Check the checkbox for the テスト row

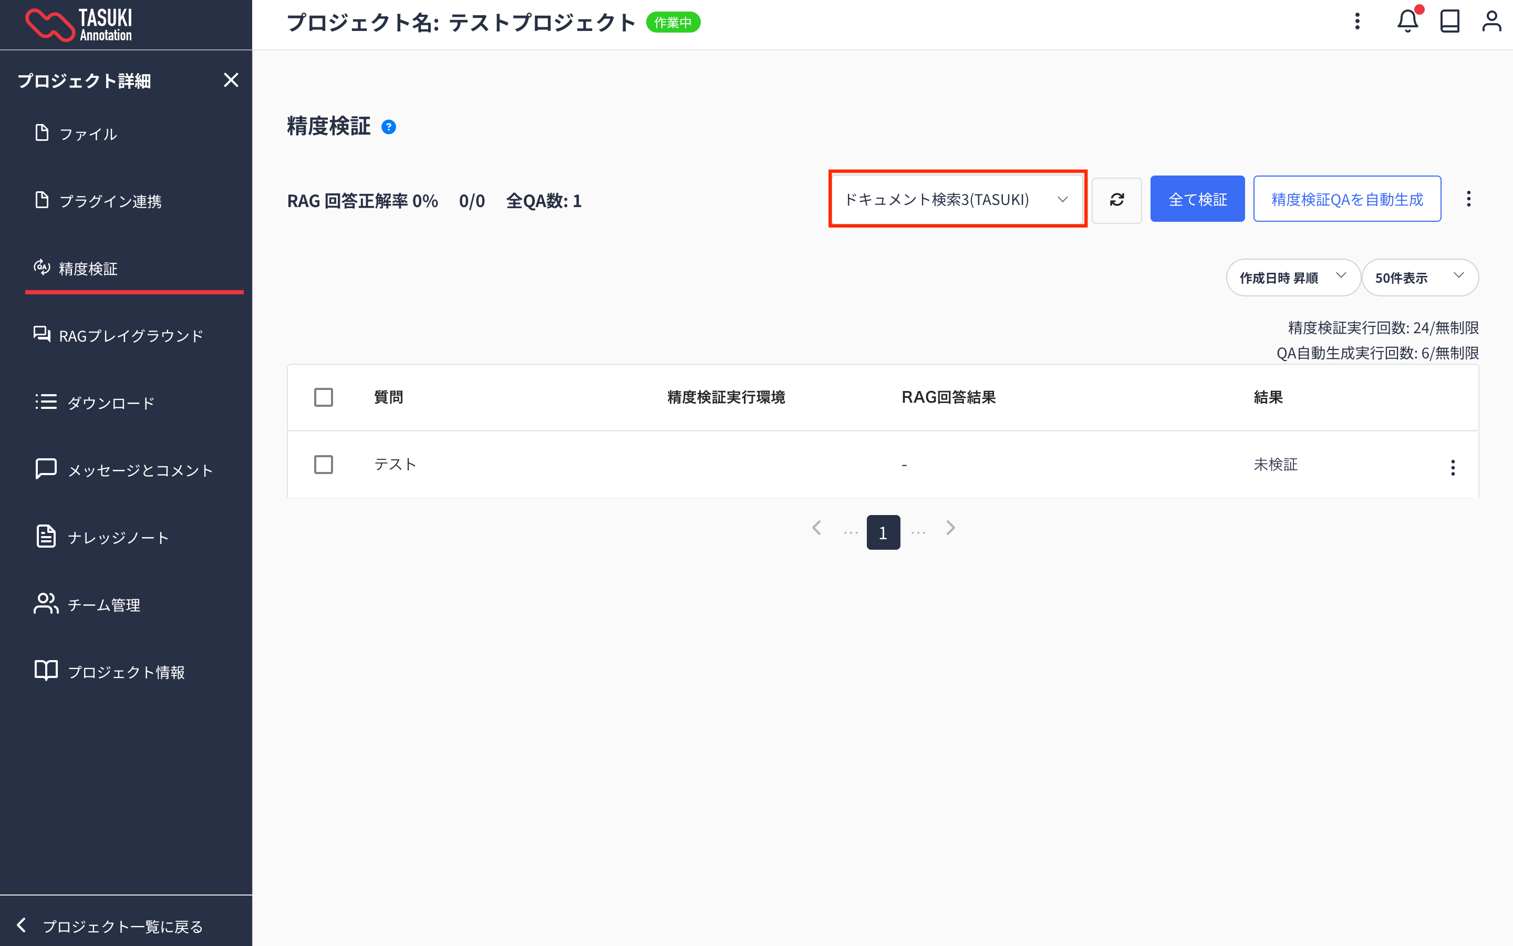(323, 465)
